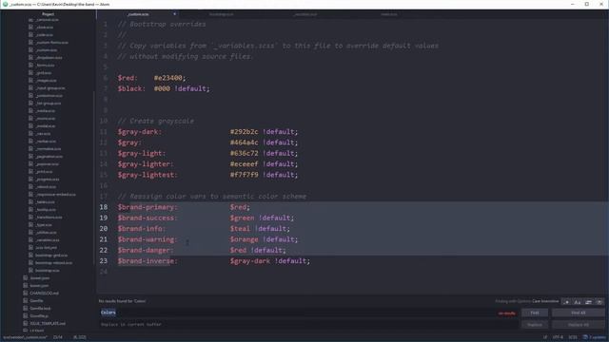Click the Replace button

pyautogui.click(x=535, y=325)
